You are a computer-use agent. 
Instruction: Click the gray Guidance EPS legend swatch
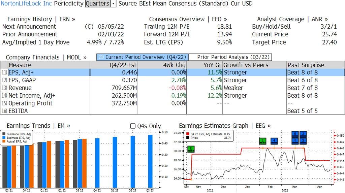tap(4, 134)
